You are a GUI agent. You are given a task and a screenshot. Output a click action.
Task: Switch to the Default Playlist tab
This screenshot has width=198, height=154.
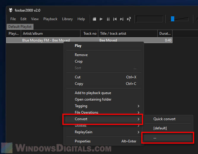click(x=20, y=27)
